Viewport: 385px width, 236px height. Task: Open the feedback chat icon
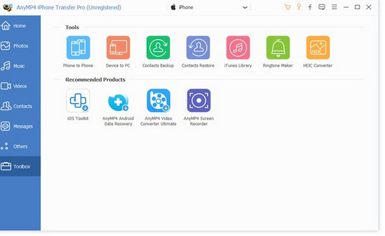[321, 7]
